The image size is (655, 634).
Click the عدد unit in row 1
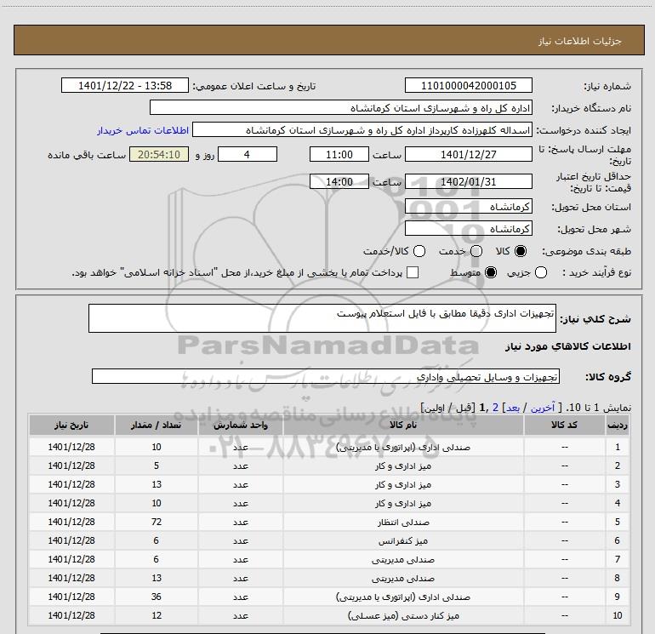point(241,447)
